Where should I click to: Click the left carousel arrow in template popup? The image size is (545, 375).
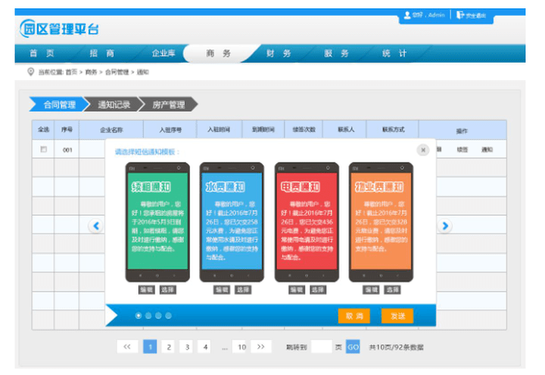[95, 225]
